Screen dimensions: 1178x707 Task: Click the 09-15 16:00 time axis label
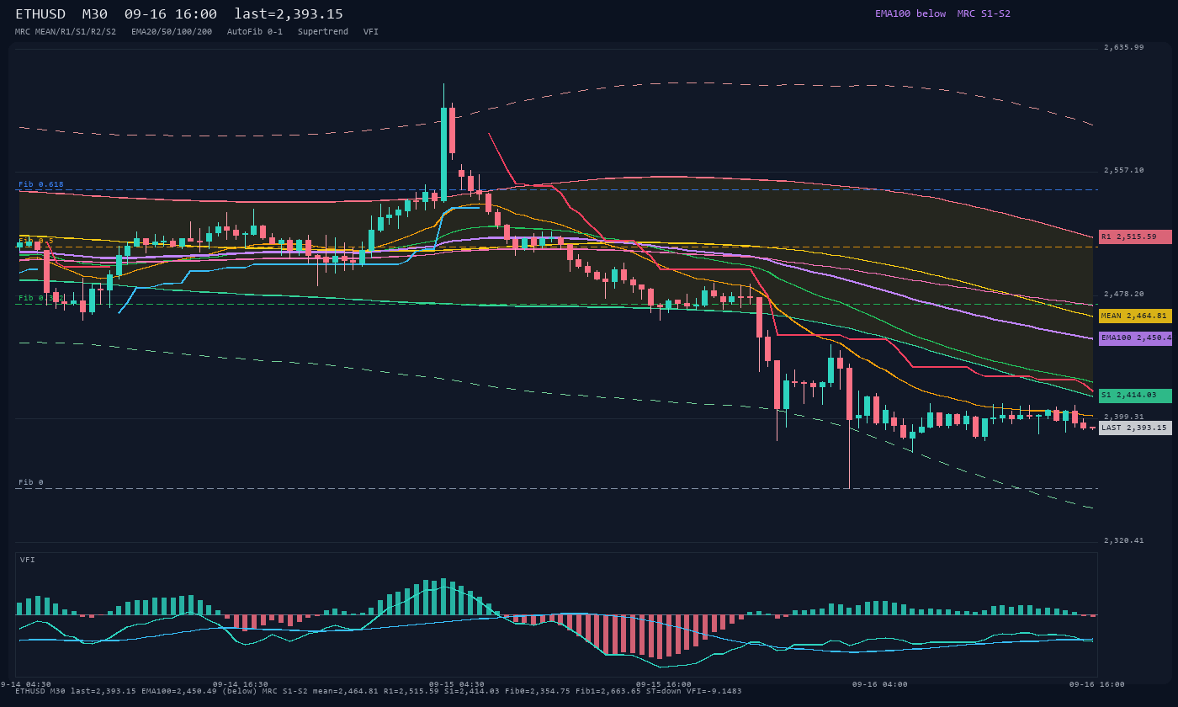click(x=664, y=684)
